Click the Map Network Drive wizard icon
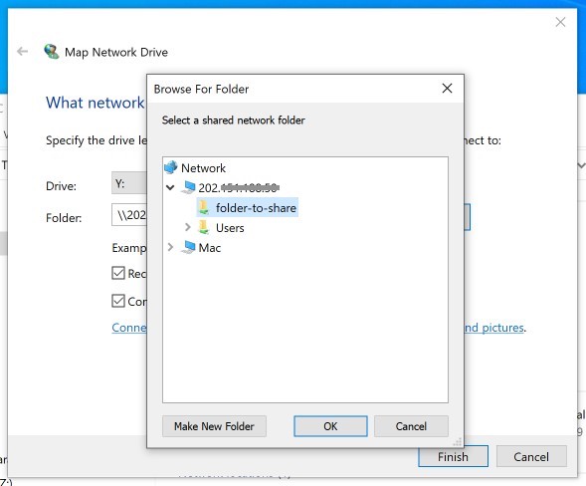Viewport: 586px width, 486px height. click(52, 51)
